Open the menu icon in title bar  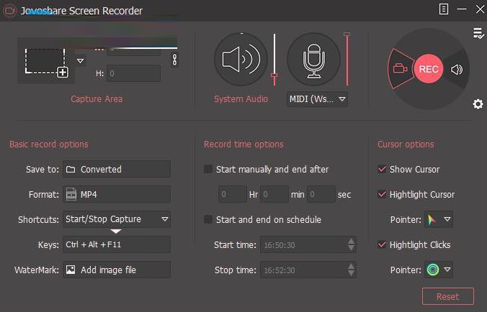click(x=444, y=9)
